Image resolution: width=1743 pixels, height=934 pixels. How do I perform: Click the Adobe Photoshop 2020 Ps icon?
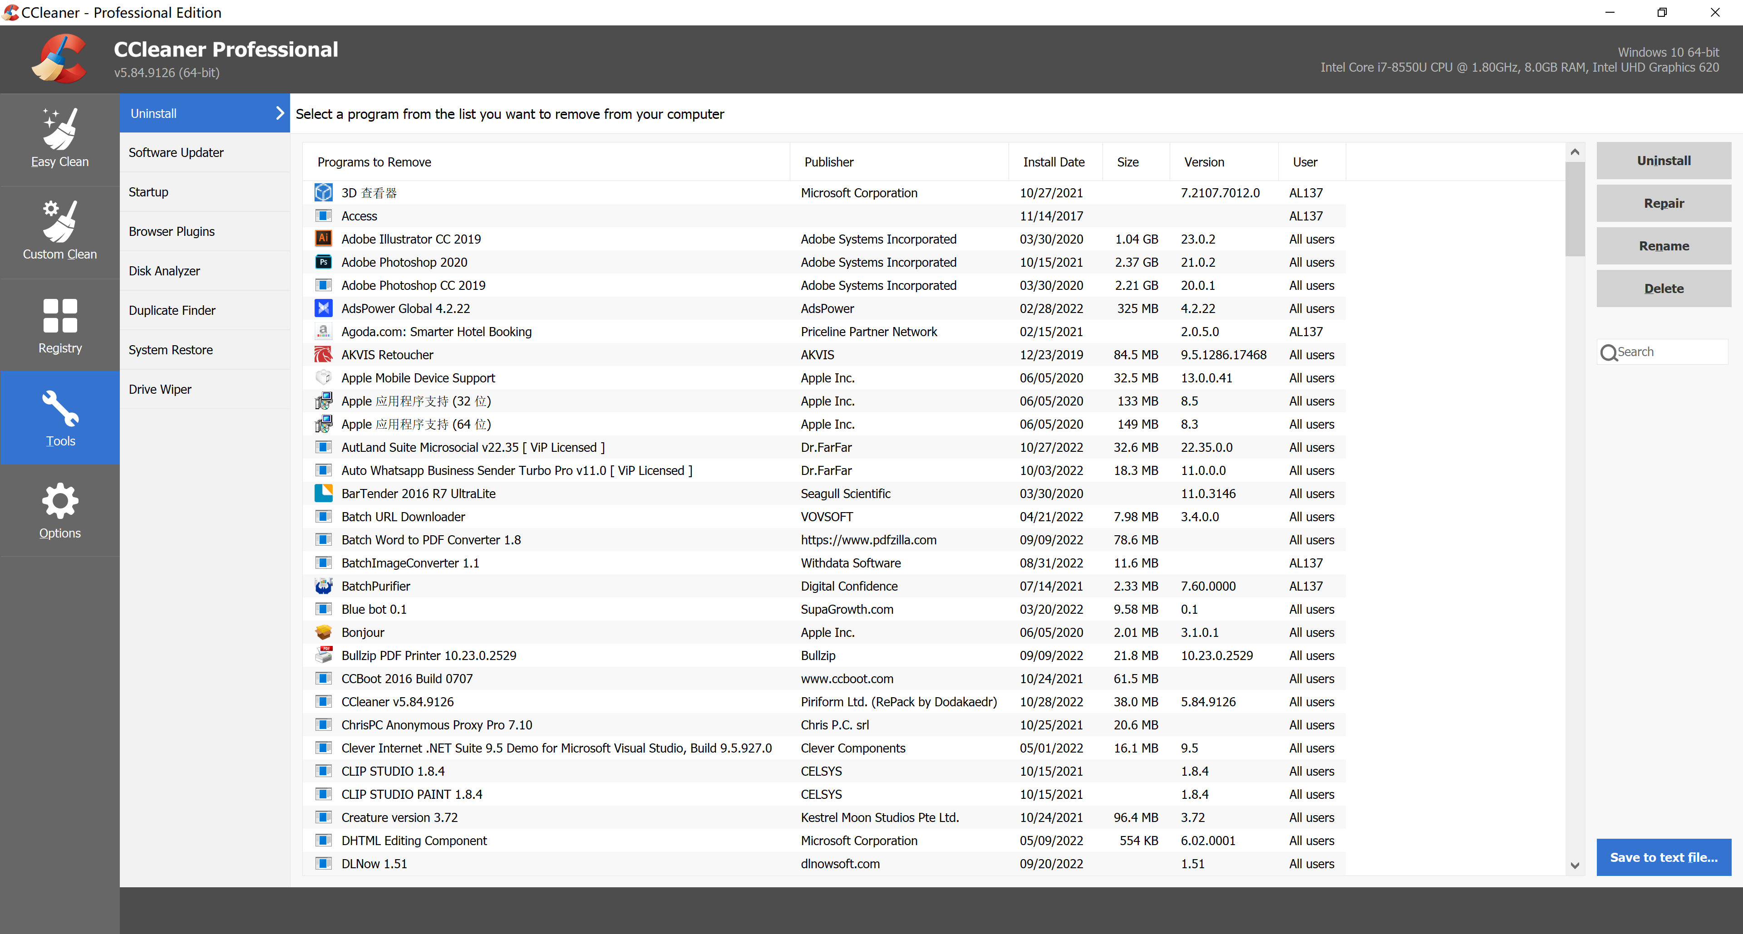[324, 262]
